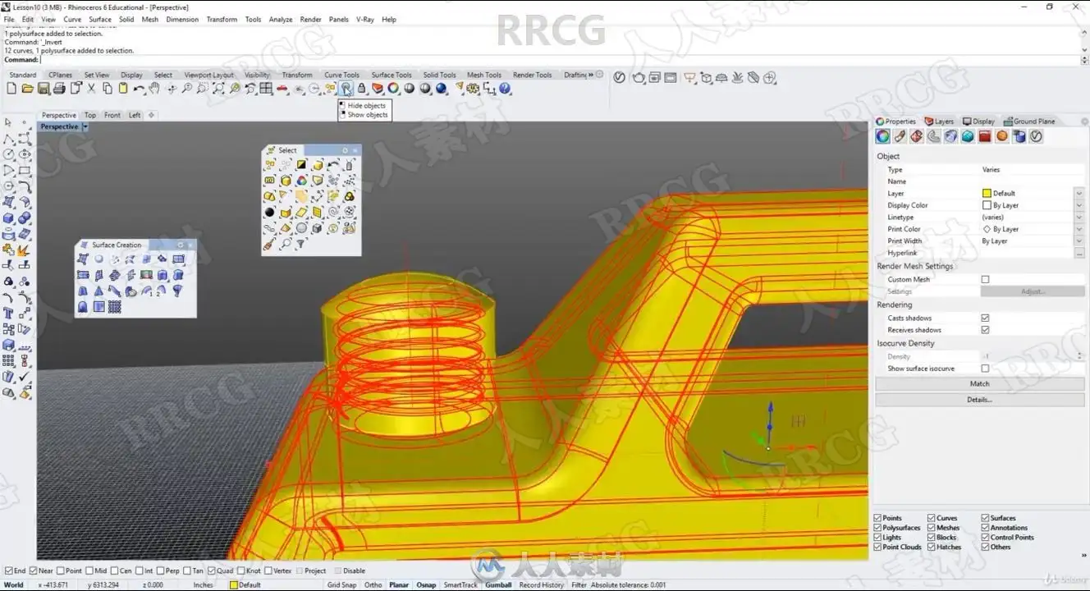Enable the Custom Mesh checkbox
Viewport: 1090px width, 591px height.
985,279
